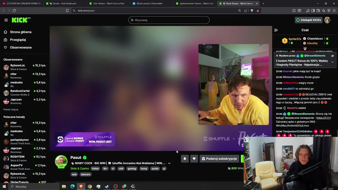Click the gaming tag
Screen dimensions: 338x190
(x=132, y=169)
